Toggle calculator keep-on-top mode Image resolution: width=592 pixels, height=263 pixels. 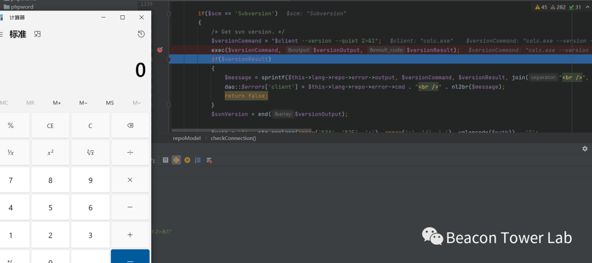coord(37,34)
